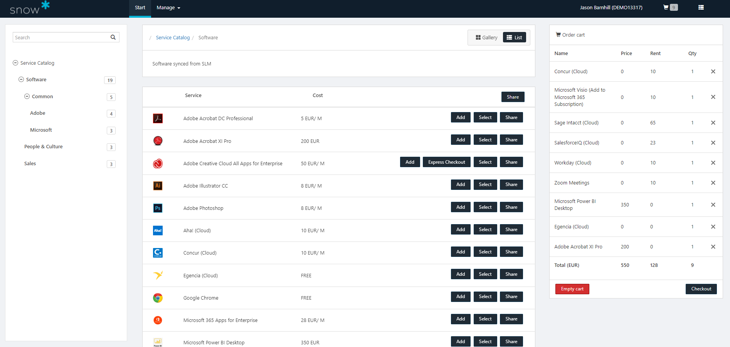The width and height of the screenshot is (730, 347).
Task: Open the list menu icon in header
Action: pyautogui.click(x=701, y=7)
